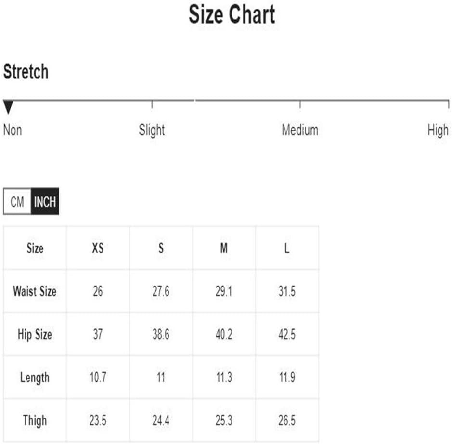Click the Waist Size row label
The height and width of the screenshot is (444, 452).
click(x=35, y=291)
